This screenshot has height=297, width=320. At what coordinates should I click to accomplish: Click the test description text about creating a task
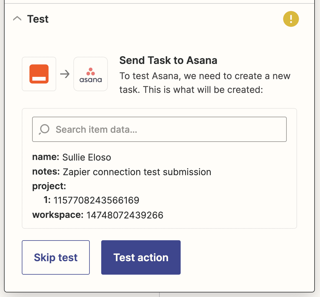point(205,83)
